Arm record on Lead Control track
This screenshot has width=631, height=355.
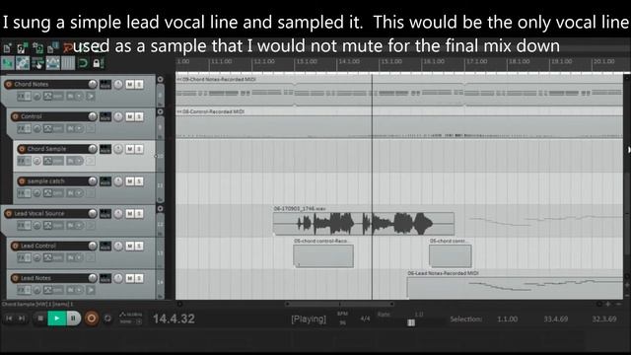(x=15, y=246)
